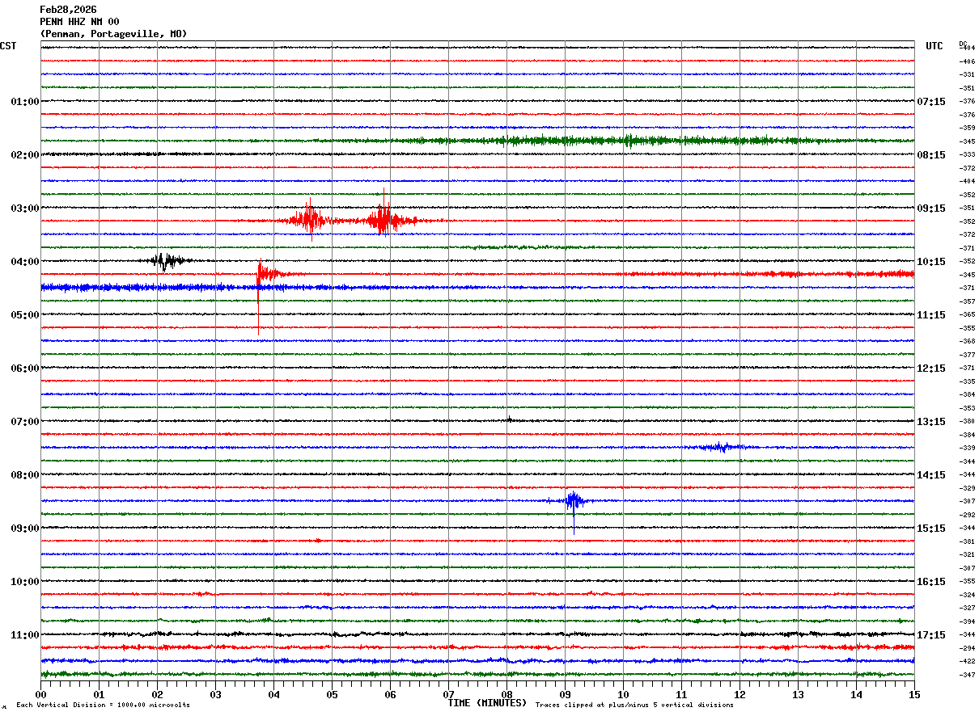Click the 17:15 UTC label

pos(931,635)
